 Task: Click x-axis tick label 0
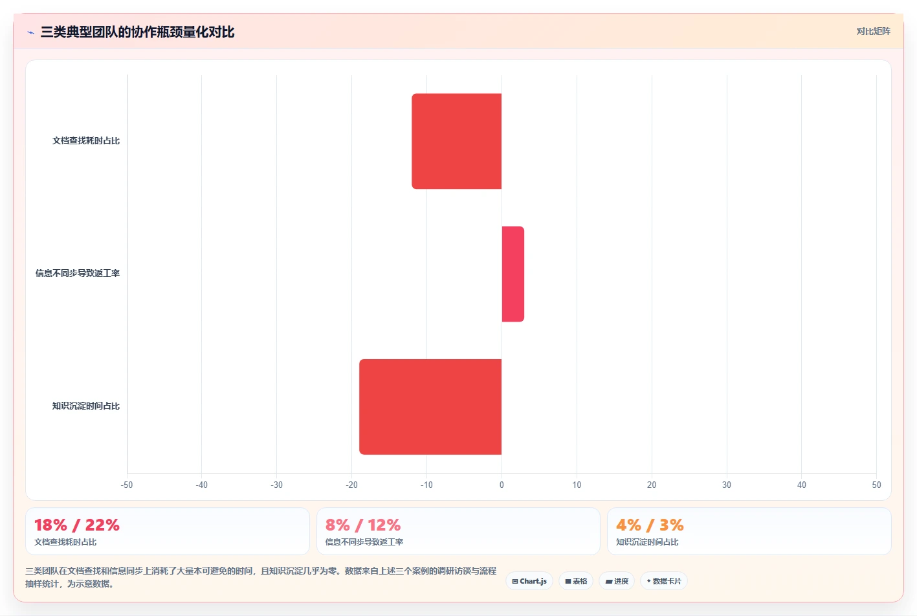(x=502, y=485)
